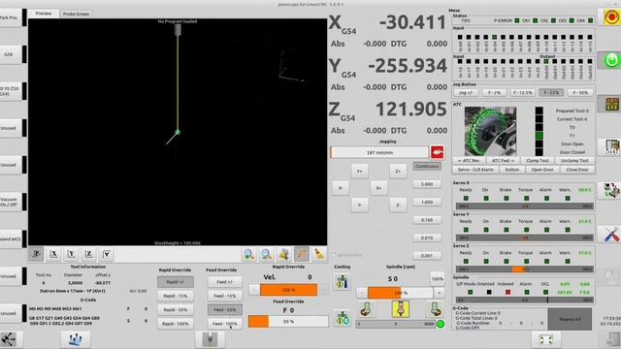This screenshot has height=349, width=621.
Task: Decrease spindle override with minus button
Action: point(361,293)
